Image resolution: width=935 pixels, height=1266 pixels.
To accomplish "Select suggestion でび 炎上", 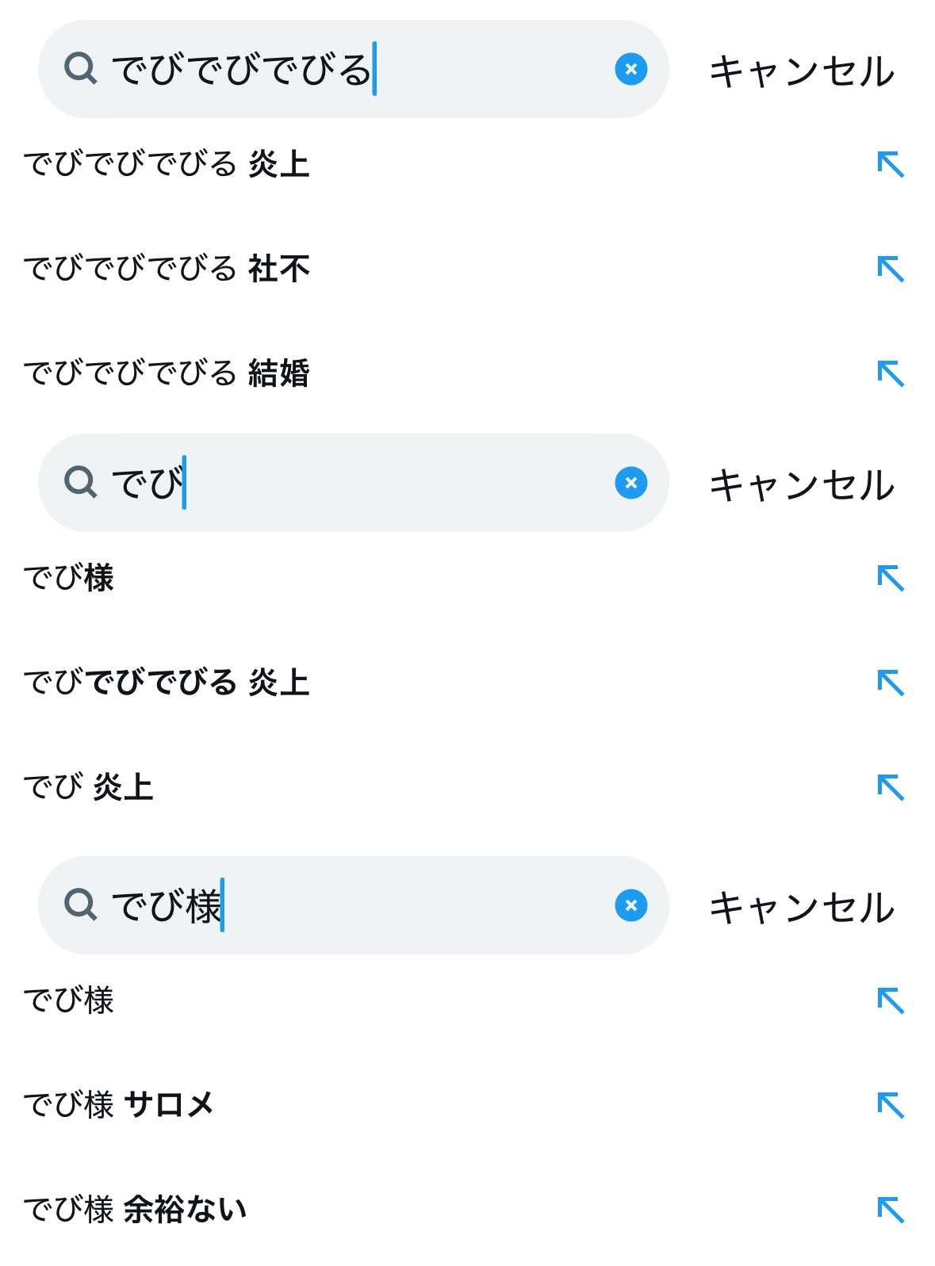I will (89, 787).
